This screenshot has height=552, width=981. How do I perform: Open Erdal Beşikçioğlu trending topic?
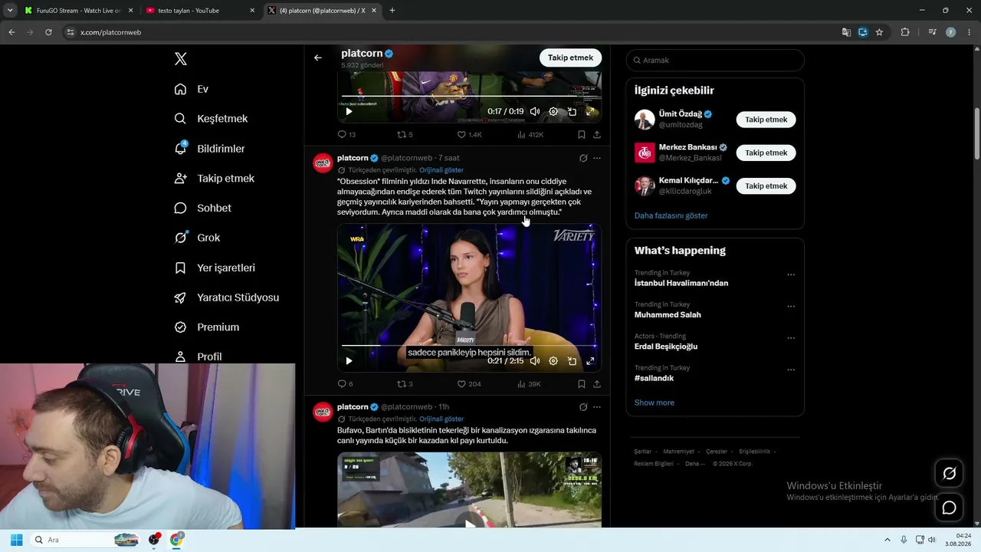pyautogui.click(x=666, y=347)
